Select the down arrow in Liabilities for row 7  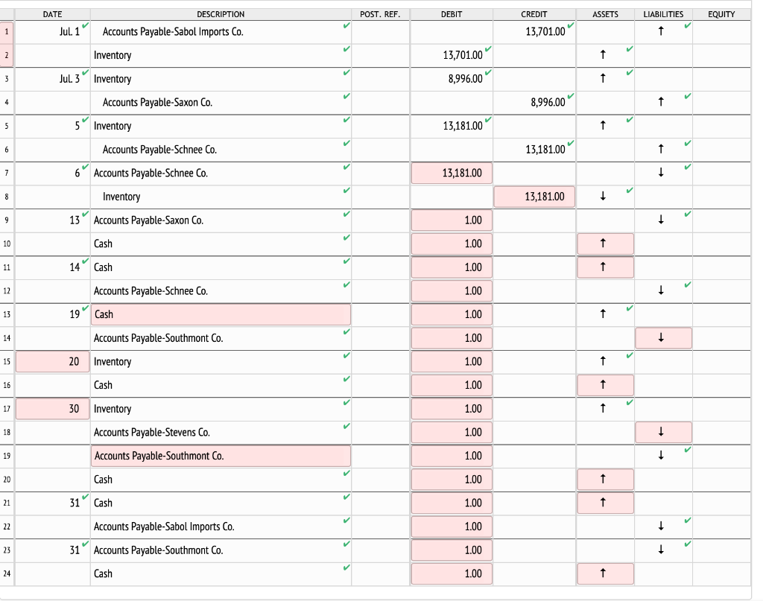click(x=661, y=173)
